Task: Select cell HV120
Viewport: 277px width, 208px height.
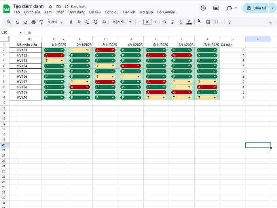Action: click(29, 97)
